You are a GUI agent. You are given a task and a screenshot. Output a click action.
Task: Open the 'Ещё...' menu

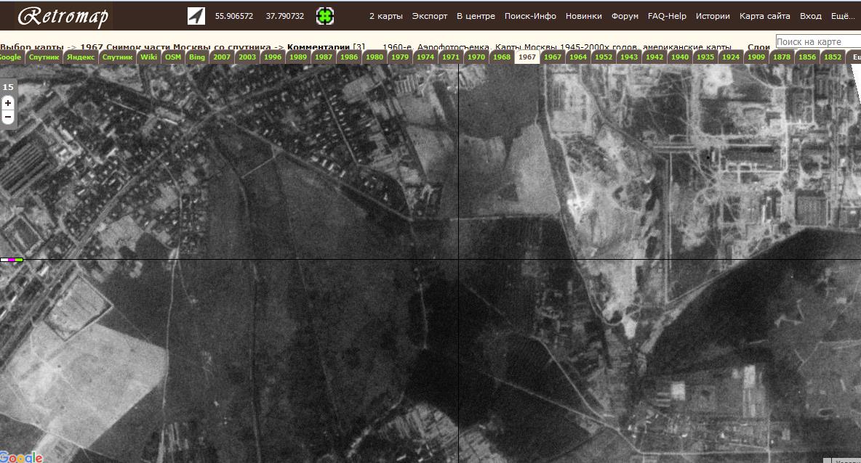tap(843, 16)
